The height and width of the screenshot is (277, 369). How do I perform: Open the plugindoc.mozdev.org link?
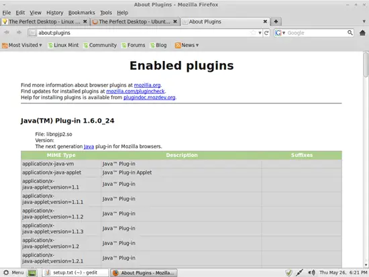tap(150, 97)
